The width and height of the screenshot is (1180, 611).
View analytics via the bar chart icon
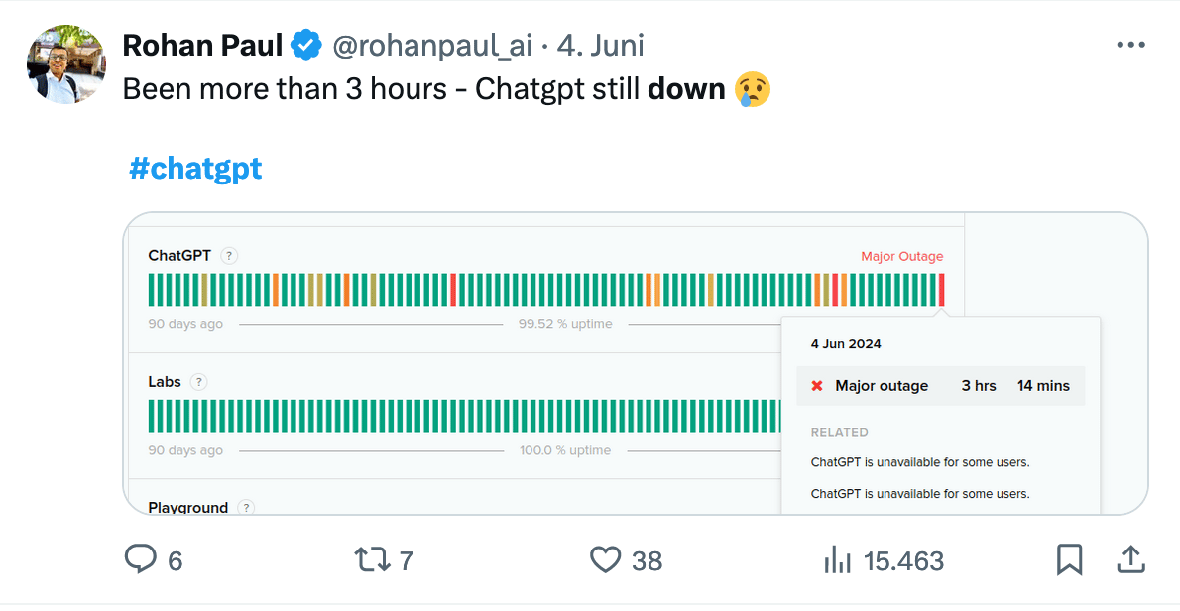click(838, 560)
